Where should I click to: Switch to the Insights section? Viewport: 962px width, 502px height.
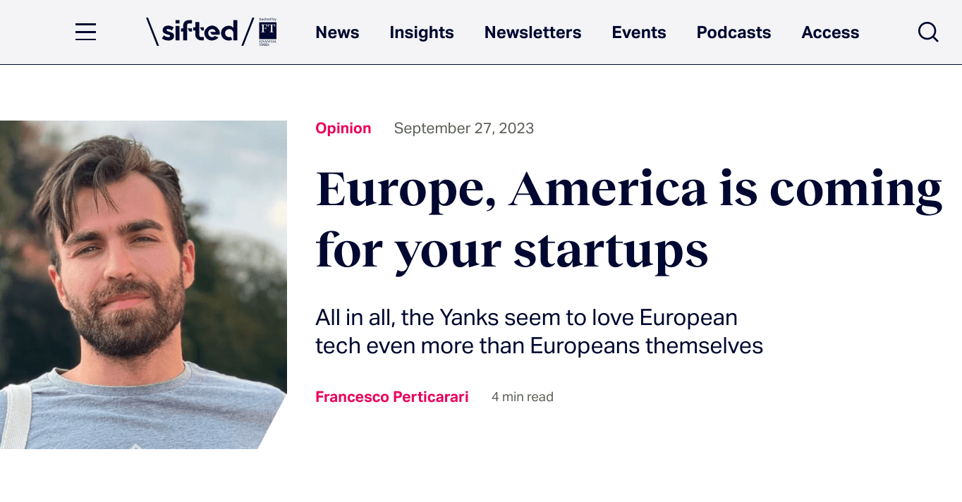pos(421,32)
